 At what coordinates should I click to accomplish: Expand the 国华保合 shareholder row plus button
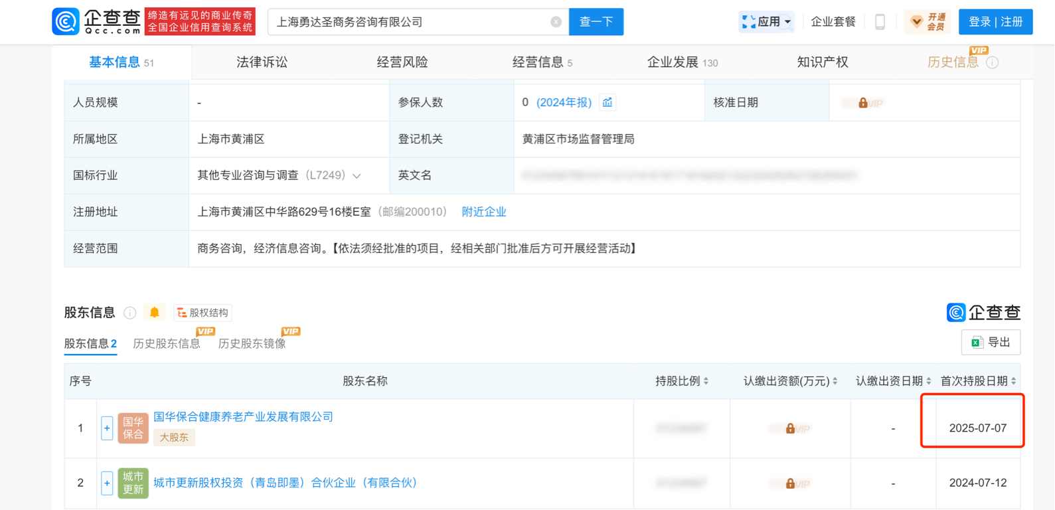107,428
